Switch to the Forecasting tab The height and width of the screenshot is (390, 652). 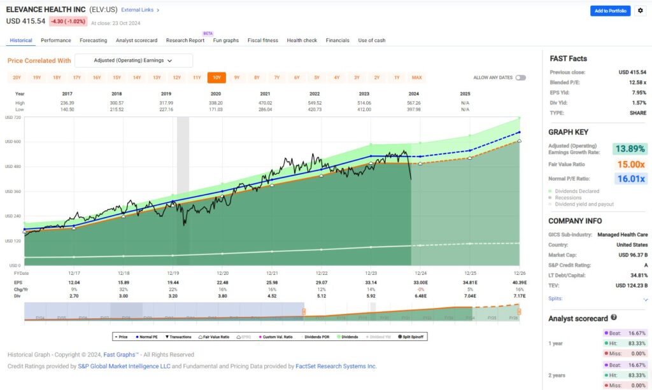[x=93, y=40]
